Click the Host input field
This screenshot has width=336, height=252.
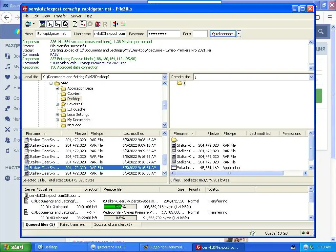click(53, 34)
